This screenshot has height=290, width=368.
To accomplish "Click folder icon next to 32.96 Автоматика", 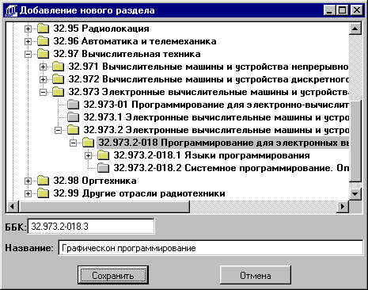I will click(x=43, y=41).
